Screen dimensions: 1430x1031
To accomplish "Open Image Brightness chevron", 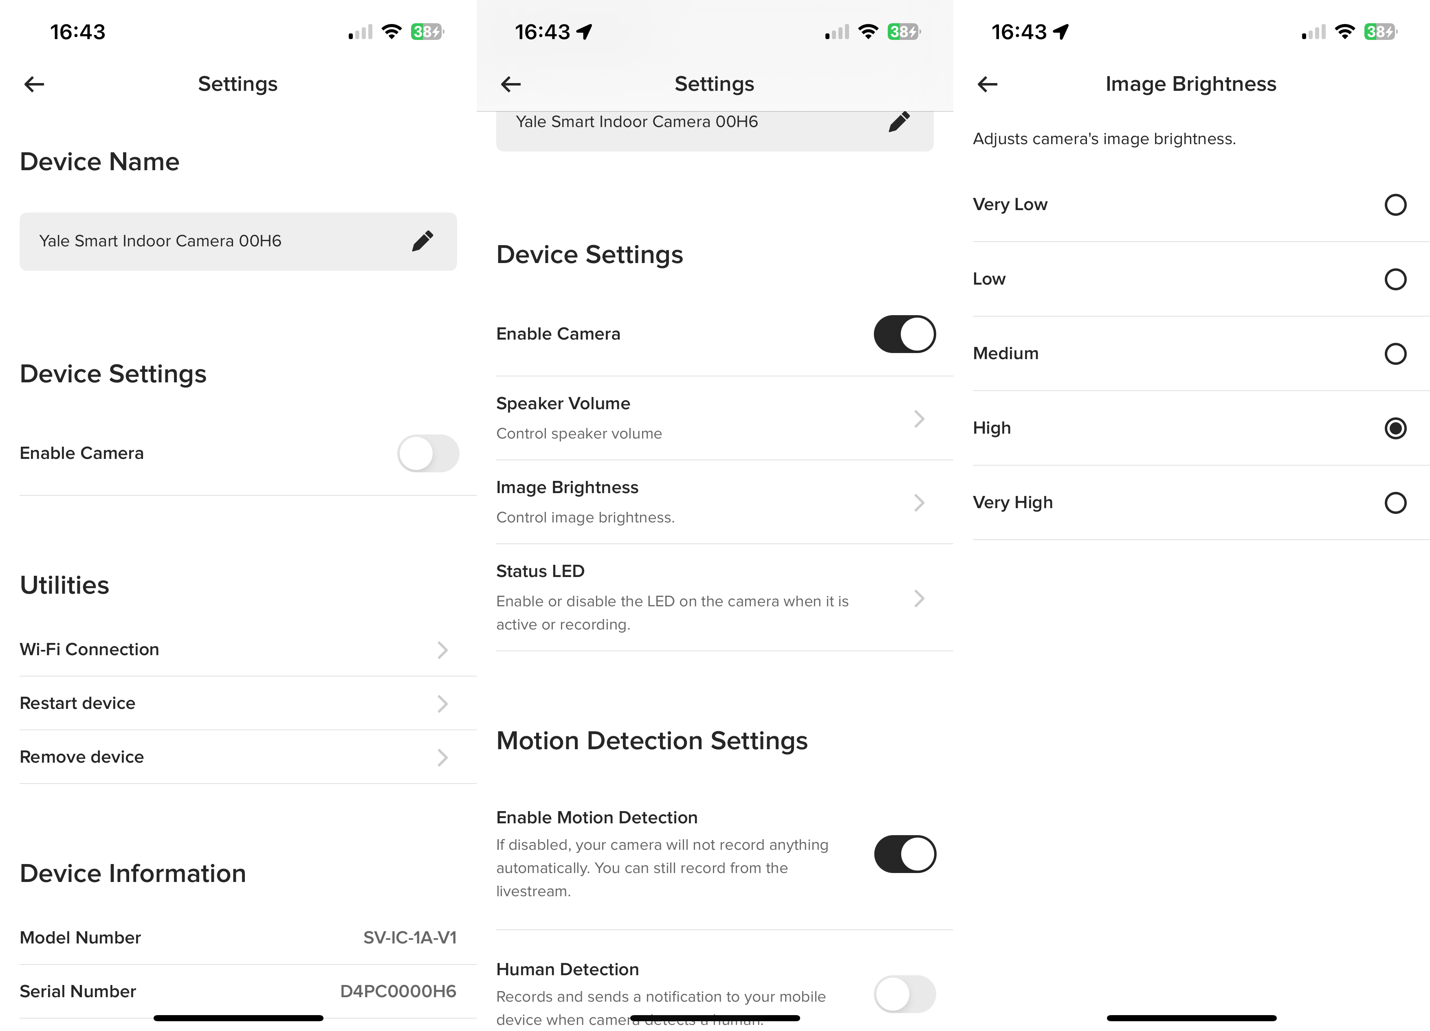I will tap(919, 502).
